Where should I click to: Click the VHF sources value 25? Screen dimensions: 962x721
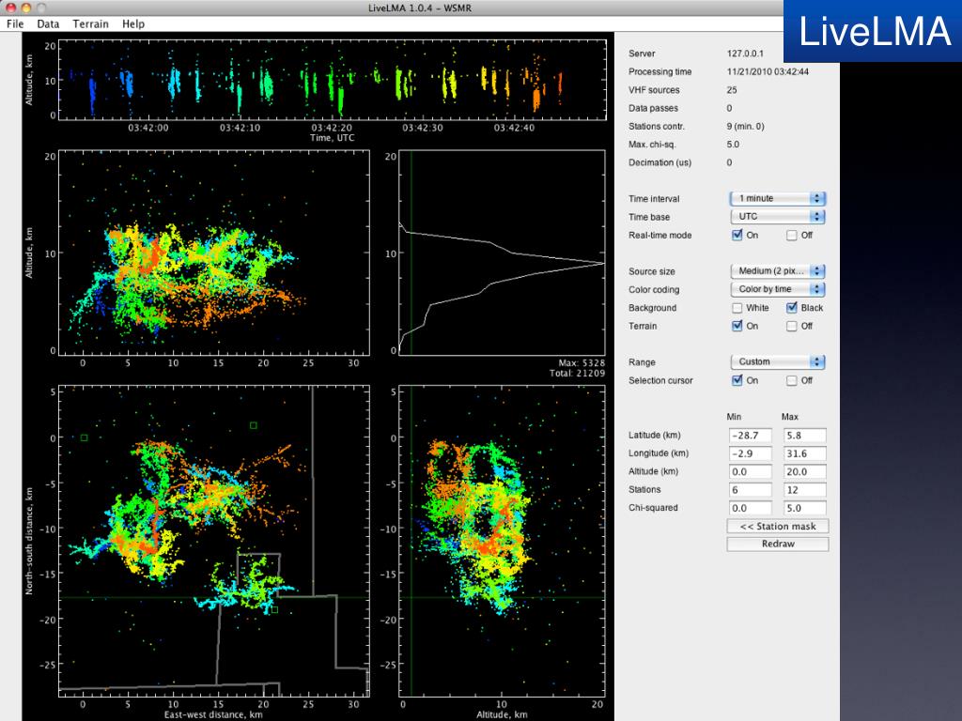[732, 90]
